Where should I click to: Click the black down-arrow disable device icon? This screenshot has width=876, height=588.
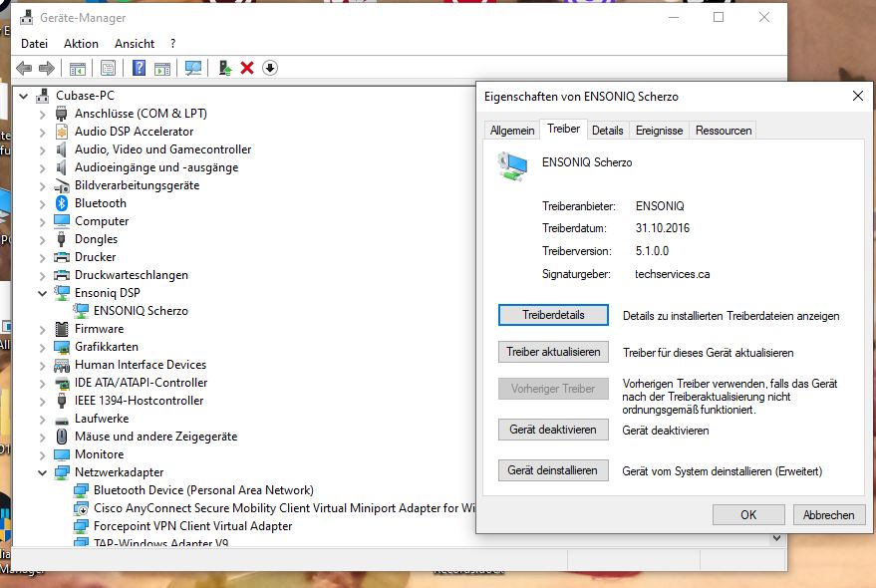point(270,68)
